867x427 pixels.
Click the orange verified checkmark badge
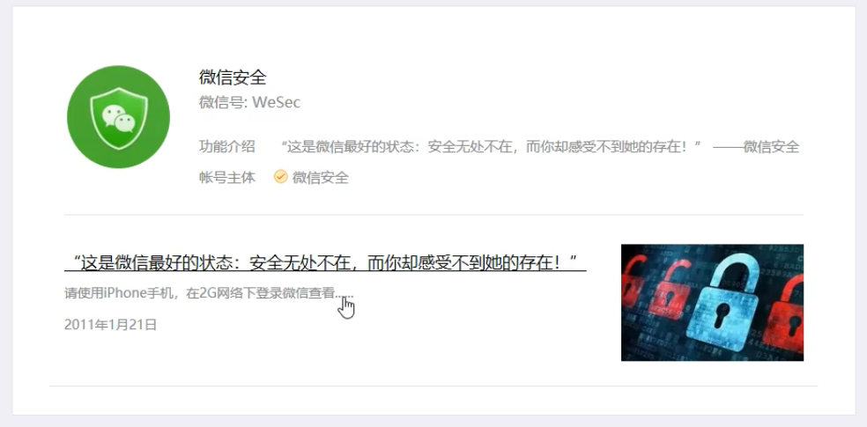tap(281, 177)
